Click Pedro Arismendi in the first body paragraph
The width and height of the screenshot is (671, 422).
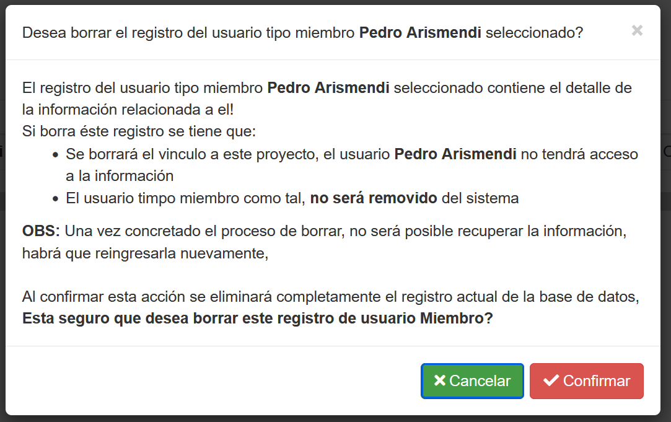pos(328,88)
